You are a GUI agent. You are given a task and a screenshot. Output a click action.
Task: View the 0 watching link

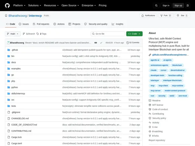pyautogui.click(x=156, y=131)
